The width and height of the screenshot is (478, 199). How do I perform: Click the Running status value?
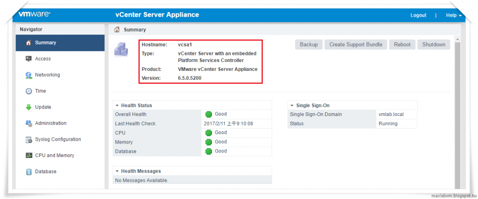pyautogui.click(x=388, y=124)
